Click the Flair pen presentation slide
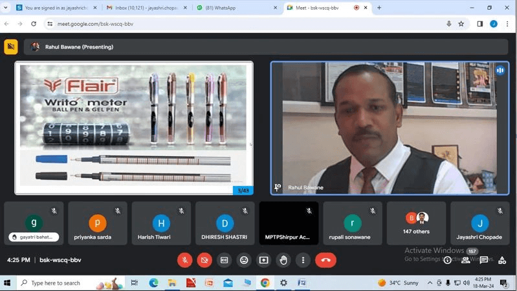517x291 pixels. [x=133, y=128]
